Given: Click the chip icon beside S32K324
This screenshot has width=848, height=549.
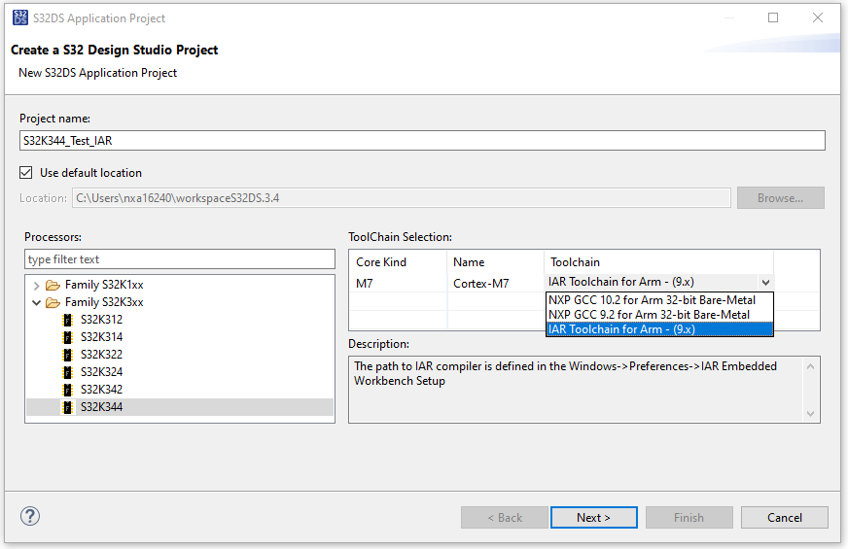Looking at the screenshot, I should [x=68, y=372].
